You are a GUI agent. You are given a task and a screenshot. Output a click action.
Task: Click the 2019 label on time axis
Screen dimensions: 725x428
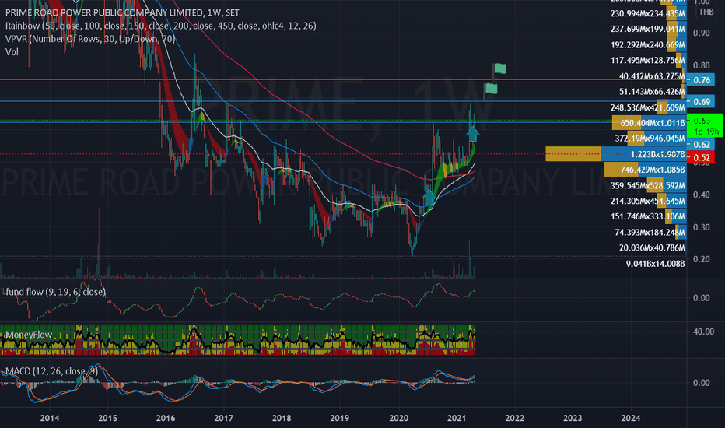[x=340, y=419]
